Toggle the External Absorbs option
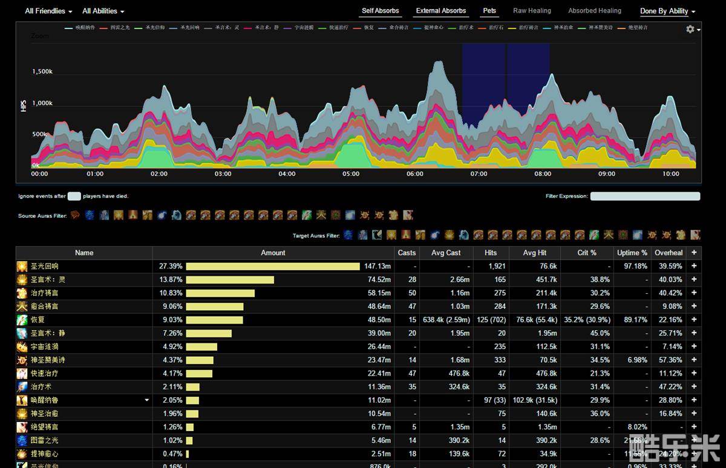 click(x=440, y=11)
